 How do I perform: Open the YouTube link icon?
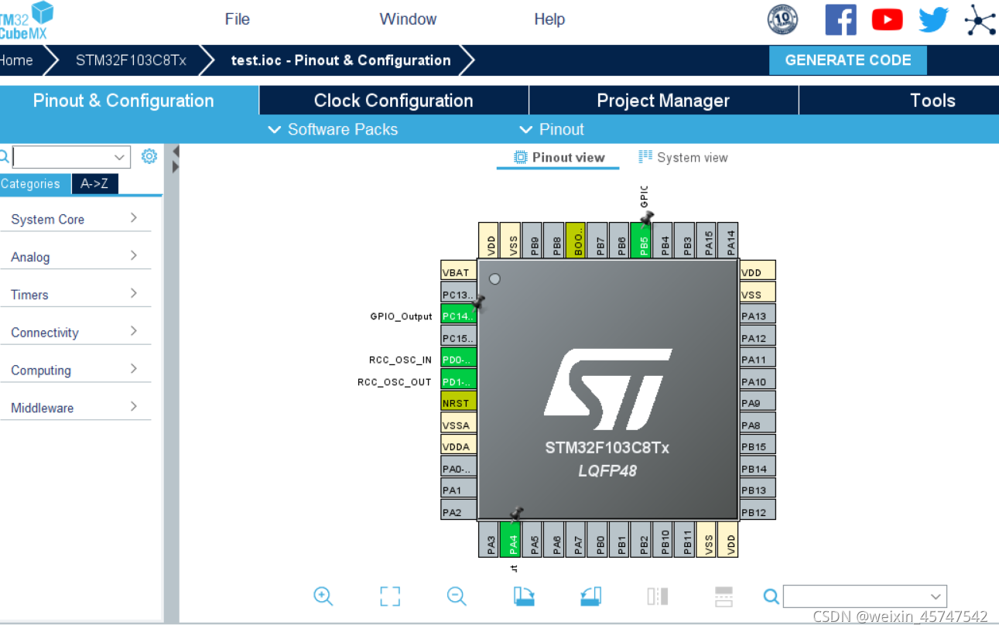[887, 19]
